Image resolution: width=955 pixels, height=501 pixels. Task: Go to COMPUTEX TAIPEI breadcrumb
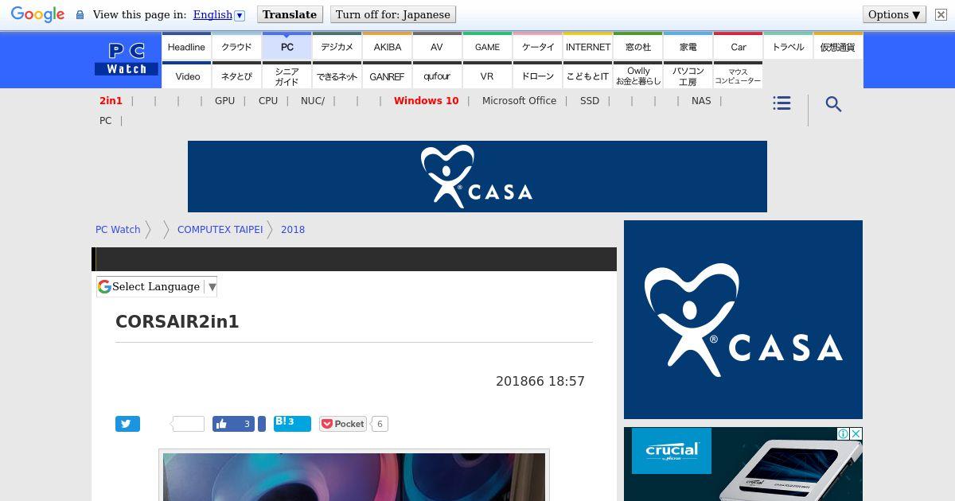[220, 229]
